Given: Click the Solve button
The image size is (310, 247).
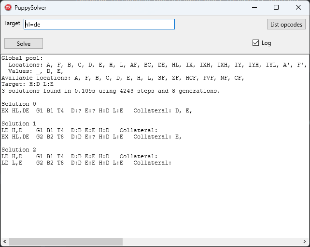Looking at the screenshot, I should (24, 43).
